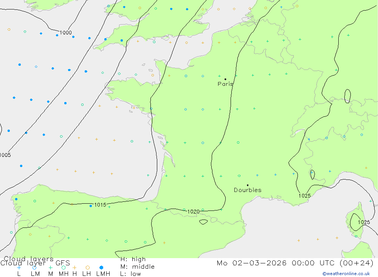Click the blue plus legend symbol above L
The width and height of the screenshot is (378, 277).
tap(19, 268)
